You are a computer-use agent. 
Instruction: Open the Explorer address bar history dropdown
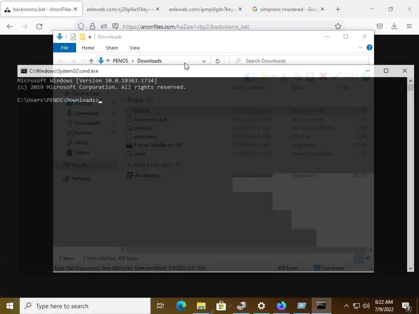204,61
